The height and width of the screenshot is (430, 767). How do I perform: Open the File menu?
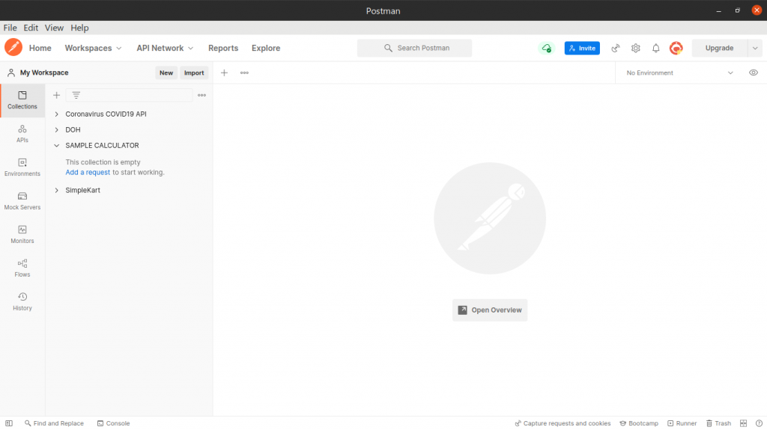pos(10,28)
